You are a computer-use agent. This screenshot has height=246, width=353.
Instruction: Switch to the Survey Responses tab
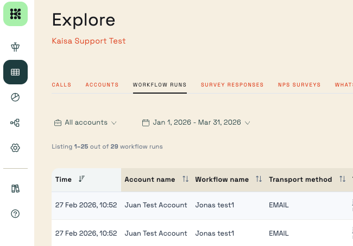(x=232, y=85)
